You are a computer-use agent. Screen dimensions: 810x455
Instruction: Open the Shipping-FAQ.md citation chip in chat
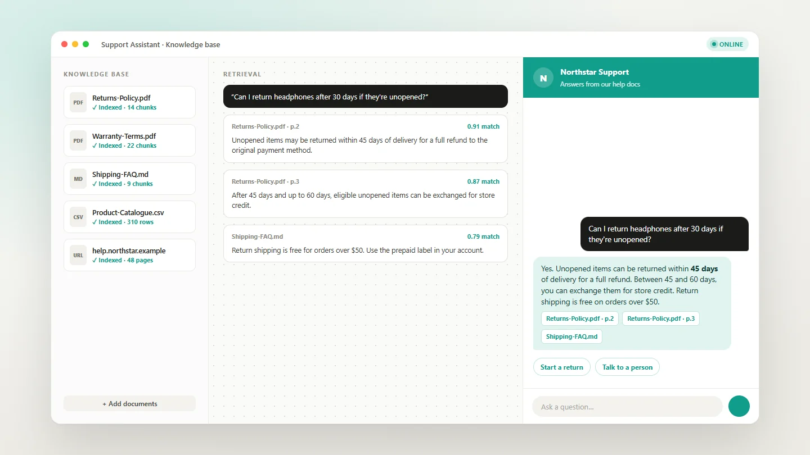(571, 336)
